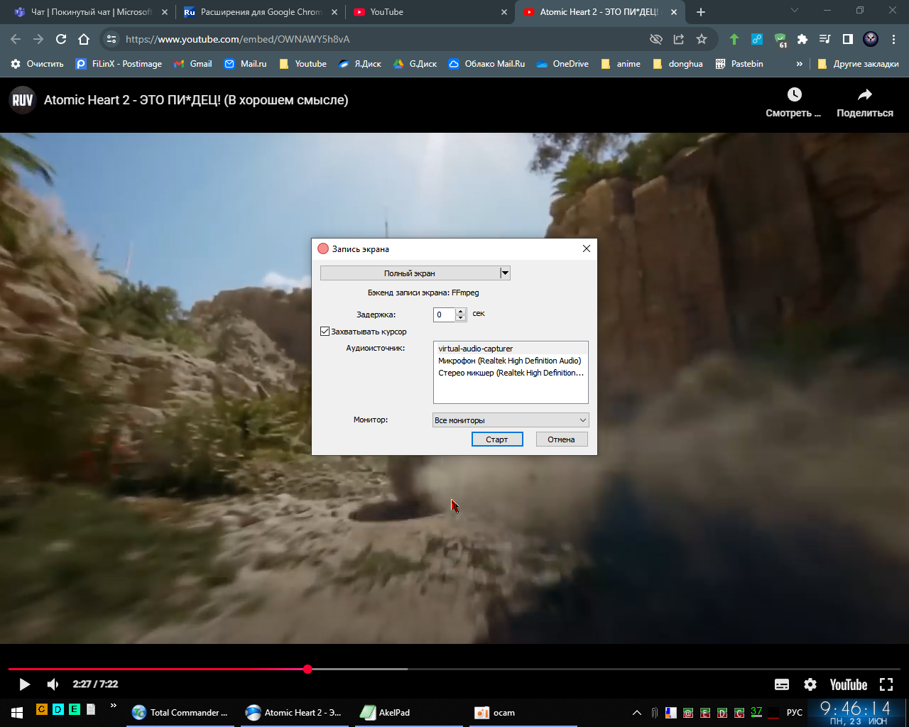Click the address bar URL
Viewport: 909px width, 727px height.
[238, 39]
